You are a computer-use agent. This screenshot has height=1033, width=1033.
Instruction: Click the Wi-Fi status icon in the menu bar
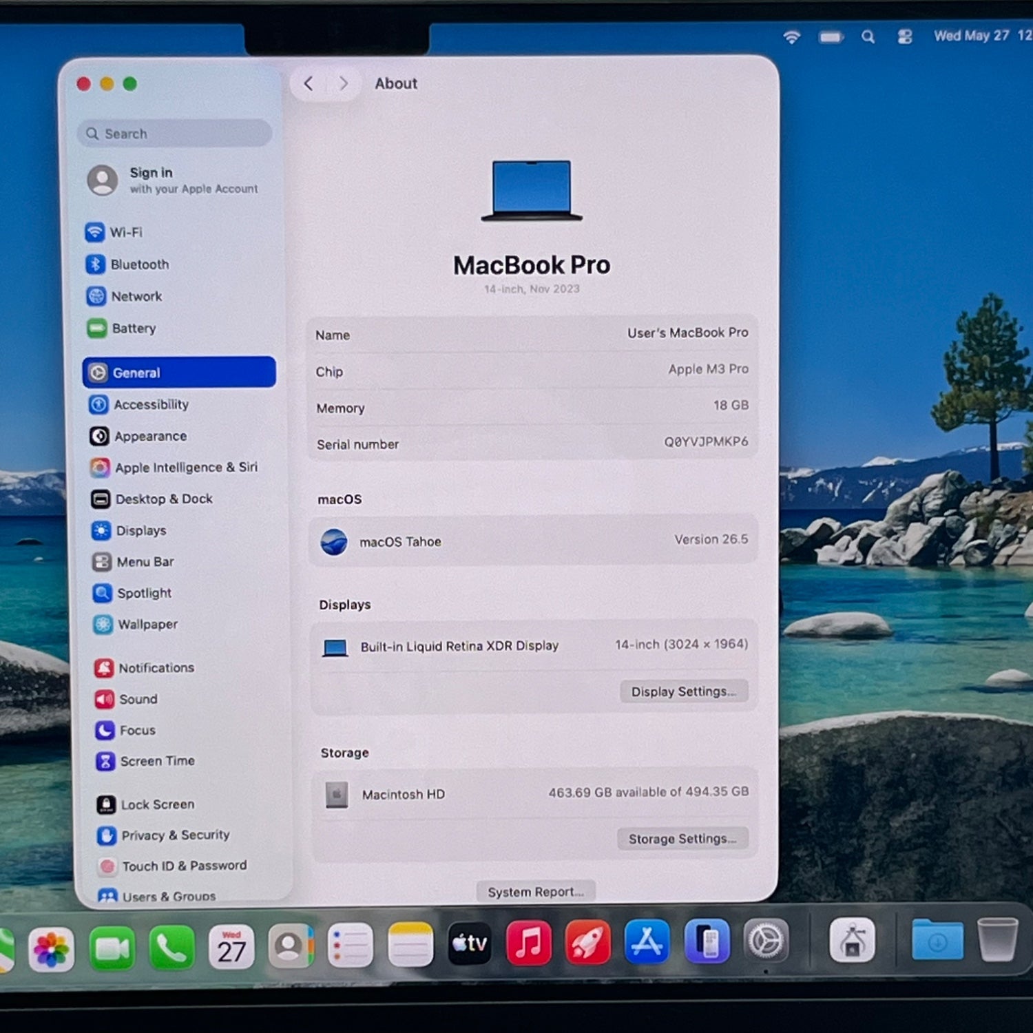point(792,37)
